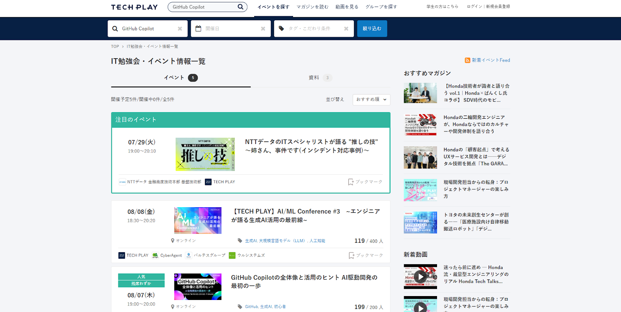
Task: Open AI/ML Conference #3 event title
Action: (x=305, y=216)
